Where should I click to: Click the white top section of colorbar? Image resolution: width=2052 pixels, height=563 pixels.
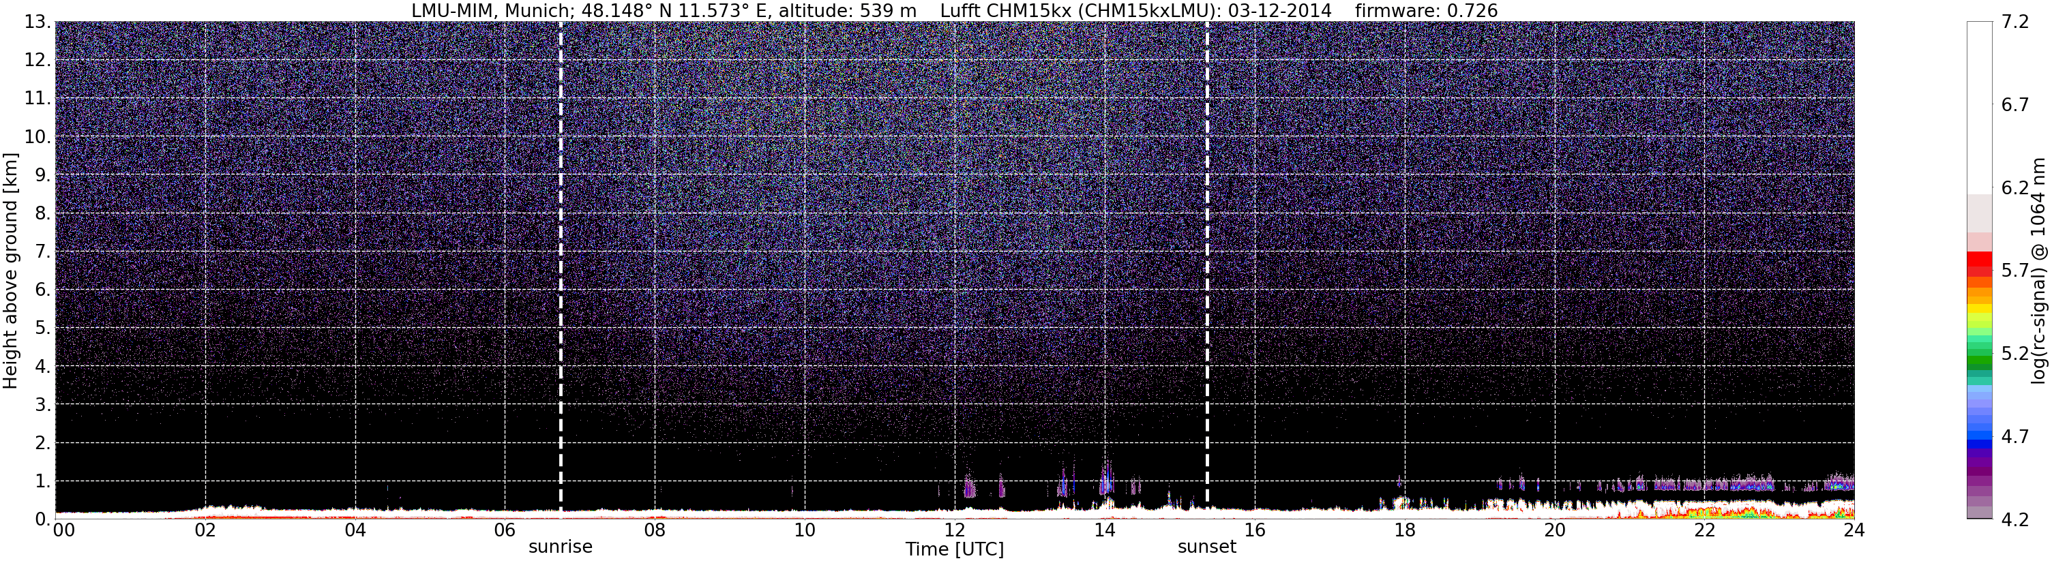tap(1979, 108)
